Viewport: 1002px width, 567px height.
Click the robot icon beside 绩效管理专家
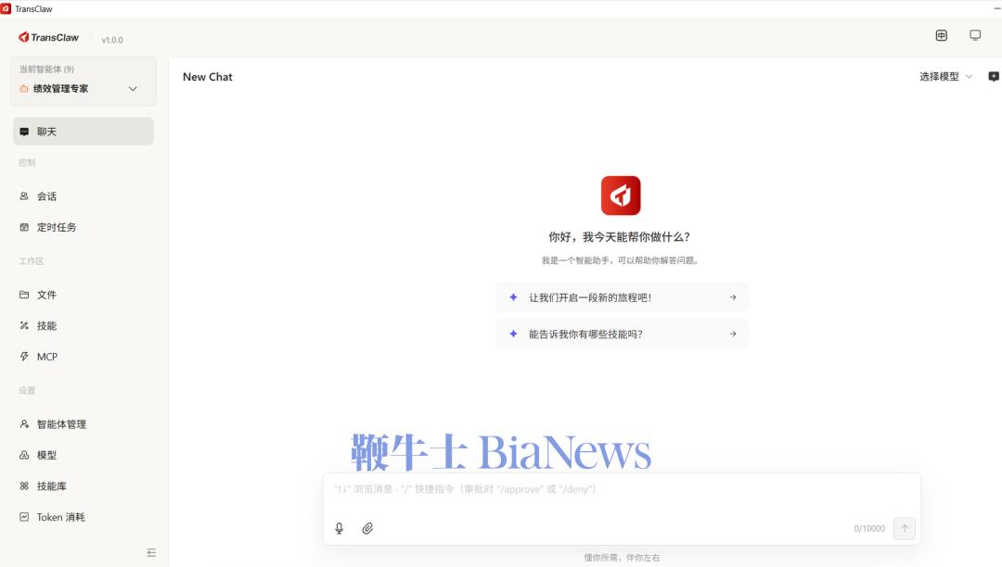(23, 89)
